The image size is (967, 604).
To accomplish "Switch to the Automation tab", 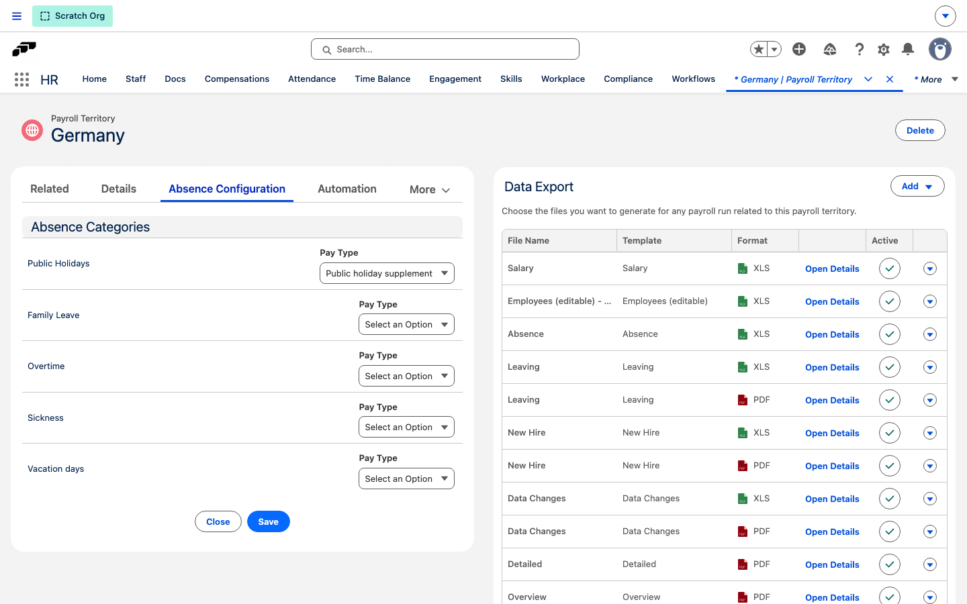I will point(347,189).
